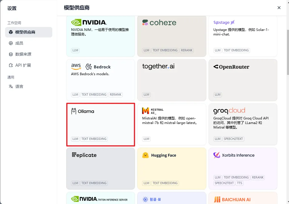
Task: Click the BAICHUAN AI provider card
Action: pyautogui.click(x=243, y=198)
